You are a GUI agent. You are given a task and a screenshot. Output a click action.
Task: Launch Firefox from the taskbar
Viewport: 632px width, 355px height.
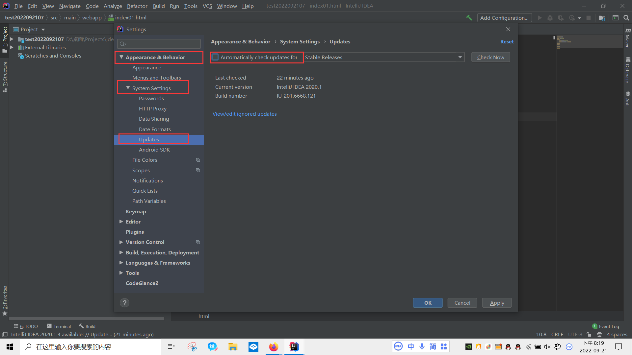pyautogui.click(x=274, y=347)
